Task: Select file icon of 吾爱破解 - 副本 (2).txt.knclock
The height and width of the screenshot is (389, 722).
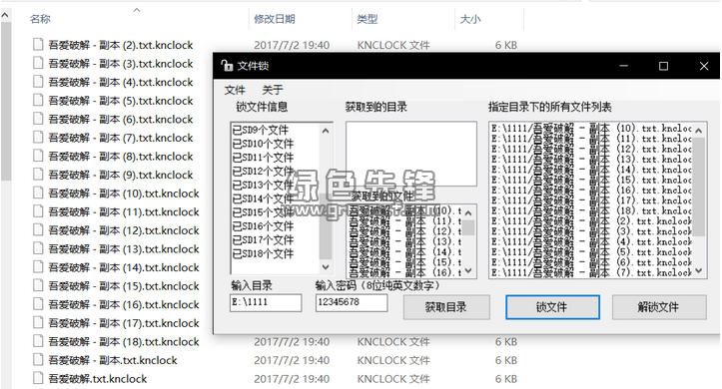Action: tap(38, 45)
